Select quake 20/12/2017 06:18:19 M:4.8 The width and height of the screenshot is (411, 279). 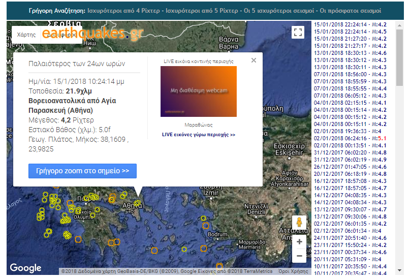click(350, 174)
